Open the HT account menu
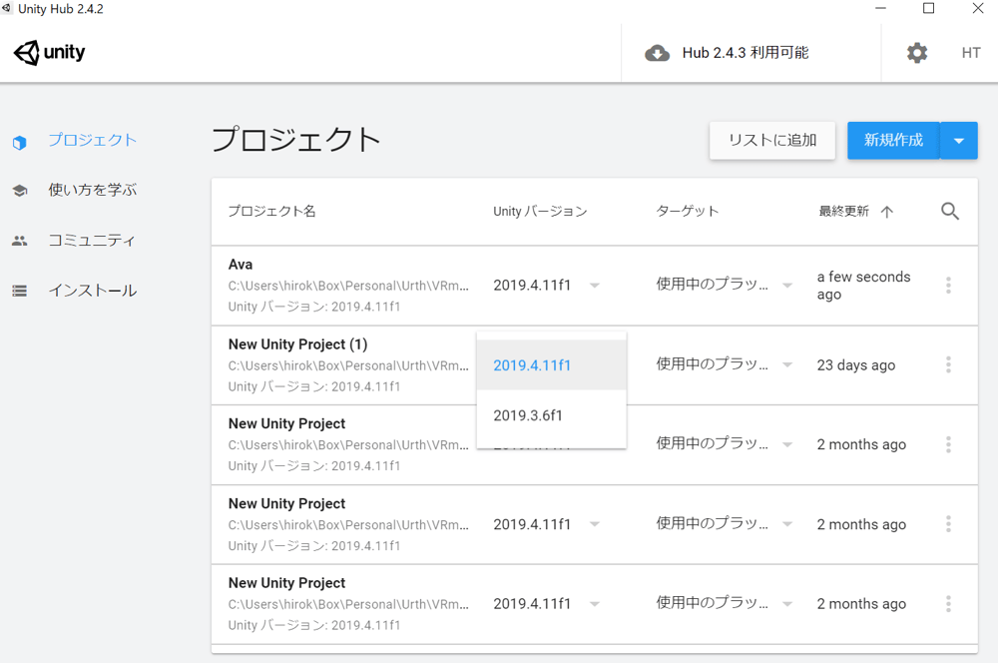 pos(971,53)
